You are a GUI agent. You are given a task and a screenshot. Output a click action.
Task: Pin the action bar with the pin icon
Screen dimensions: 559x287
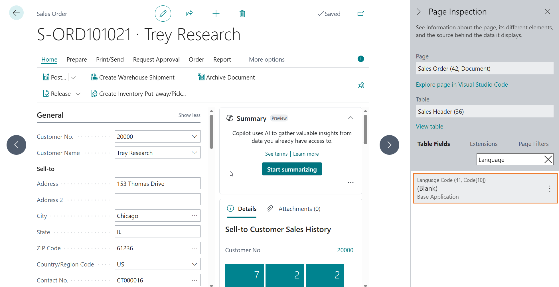coord(361,85)
